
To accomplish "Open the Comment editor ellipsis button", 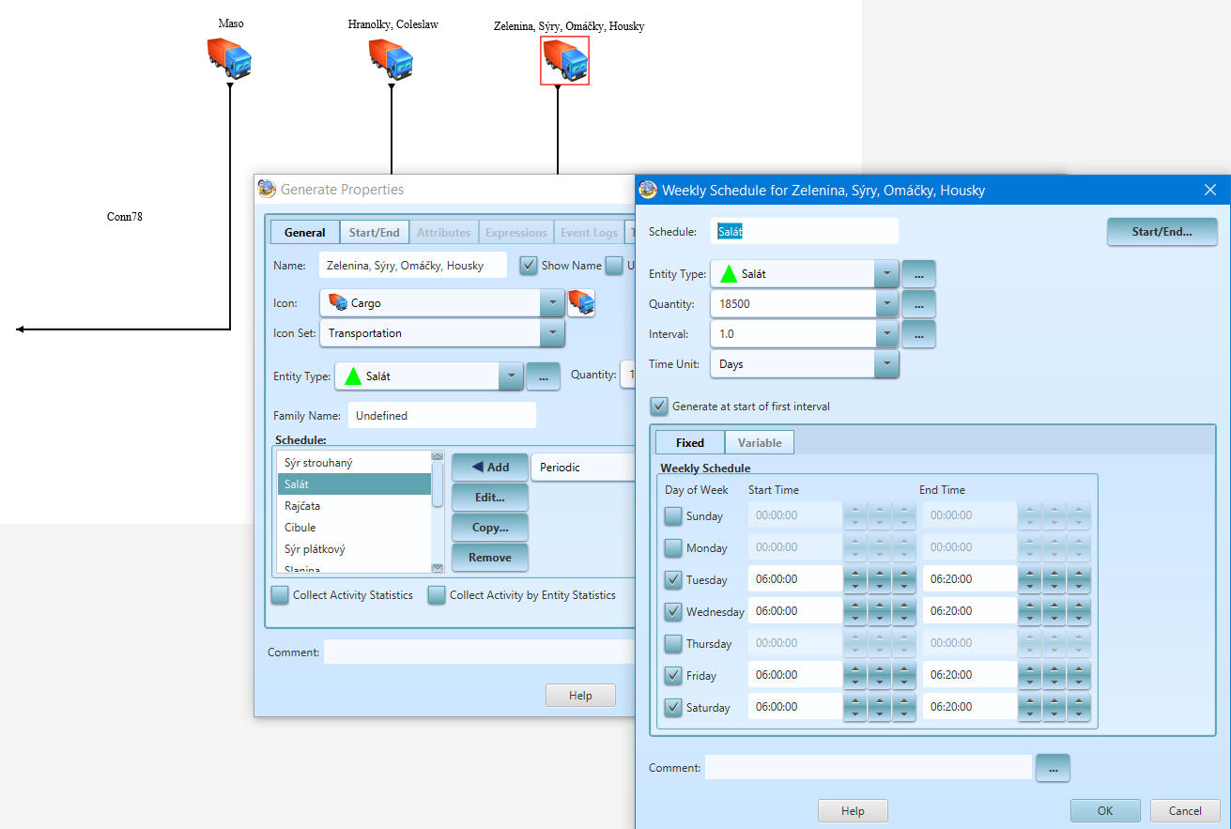I will click(1053, 768).
